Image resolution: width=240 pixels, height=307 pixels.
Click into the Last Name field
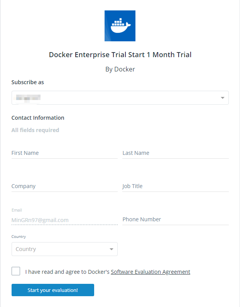click(x=175, y=153)
